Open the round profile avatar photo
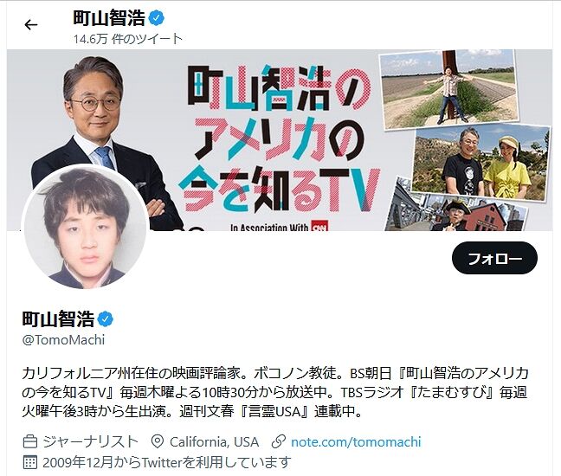This screenshot has height=476, width=561. [85, 227]
